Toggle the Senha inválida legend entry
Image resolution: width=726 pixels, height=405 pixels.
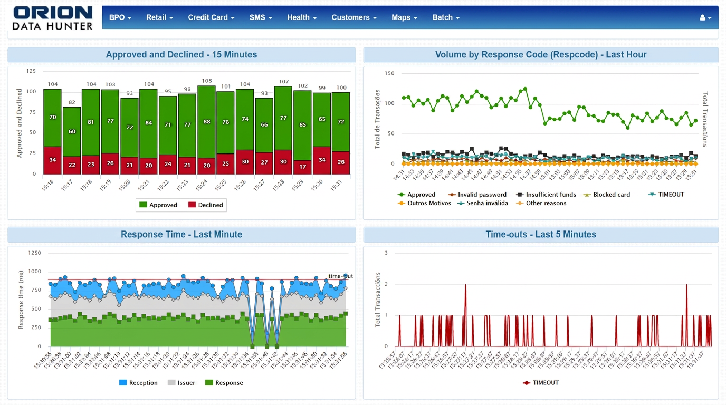point(482,203)
